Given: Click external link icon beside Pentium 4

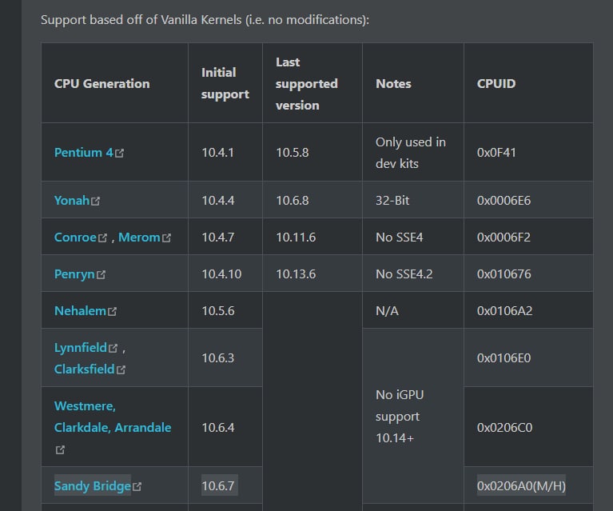Looking at the screenshot, I should coord(120,153).
